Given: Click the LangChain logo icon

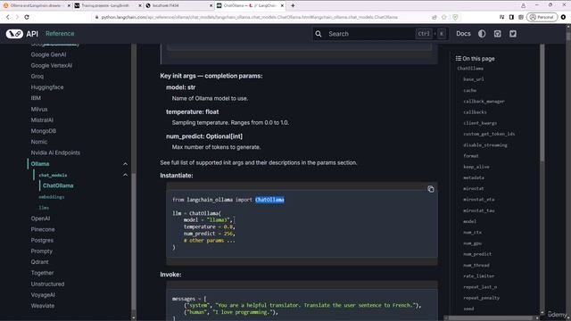Looking at the screenshot, I should [x=14, y=34].
